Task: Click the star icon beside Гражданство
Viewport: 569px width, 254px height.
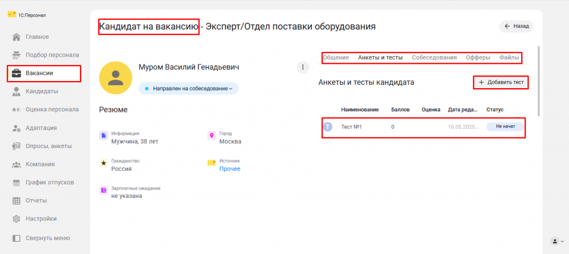Action: point(103,163)
